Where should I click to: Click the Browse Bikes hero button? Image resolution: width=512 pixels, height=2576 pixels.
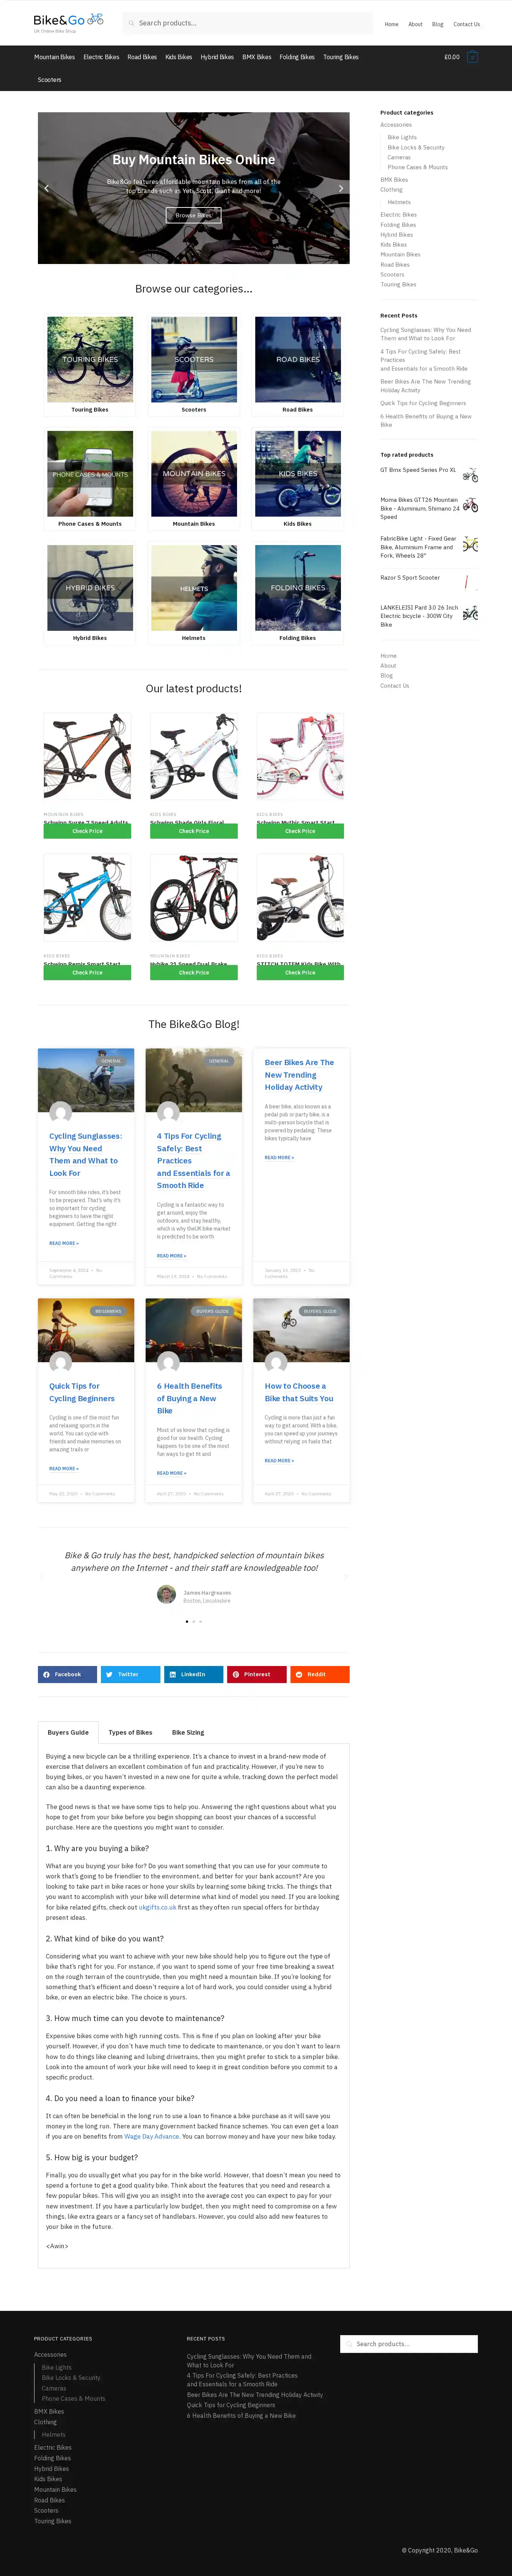pyautogui.click(x=193, y=215)
